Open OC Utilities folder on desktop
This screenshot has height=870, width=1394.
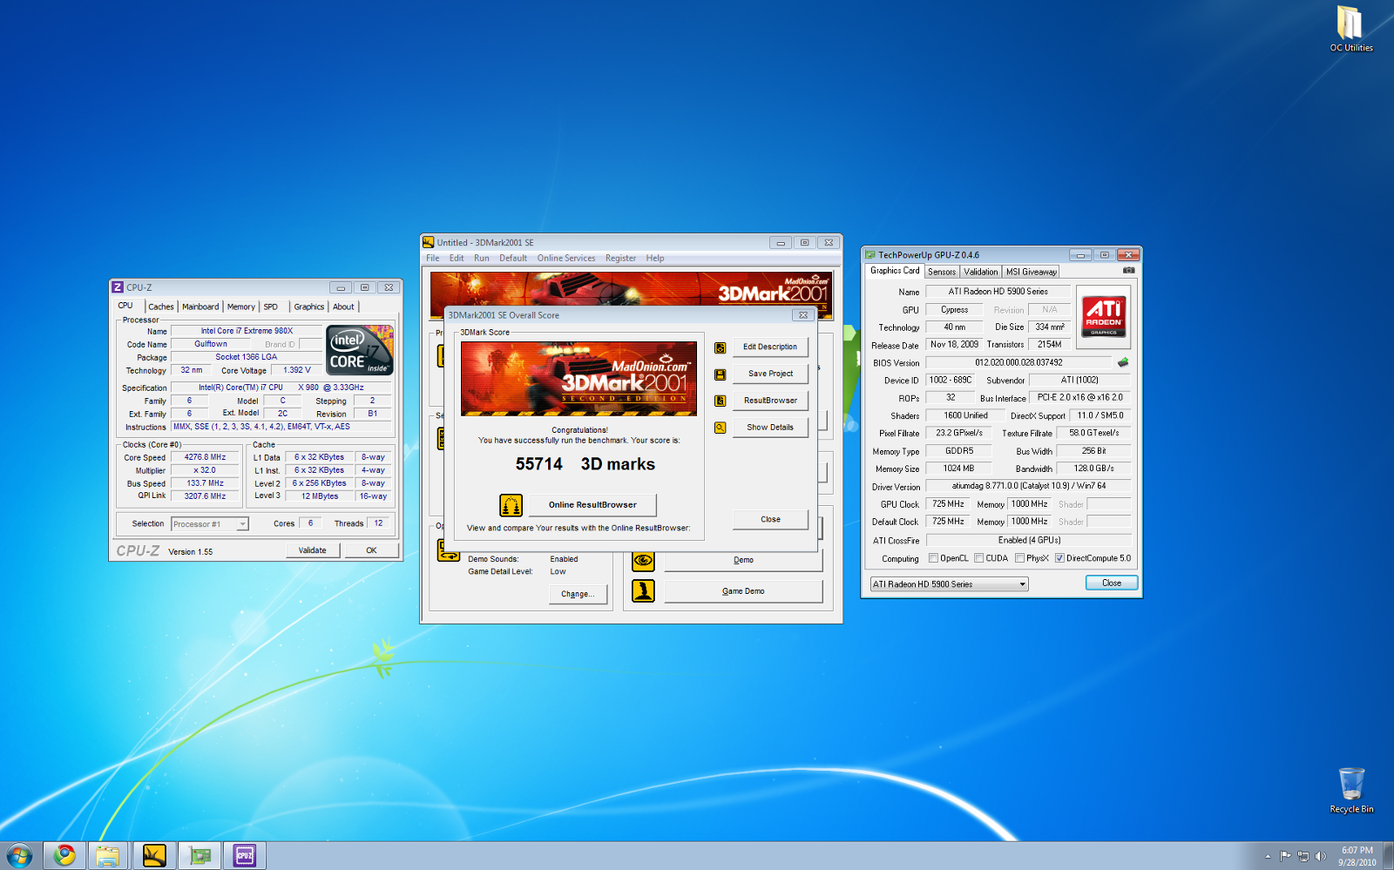pyautogui.click(x=1350, y=29)
